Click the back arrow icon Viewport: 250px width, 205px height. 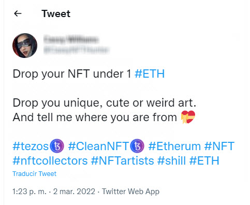coord(18,13)
